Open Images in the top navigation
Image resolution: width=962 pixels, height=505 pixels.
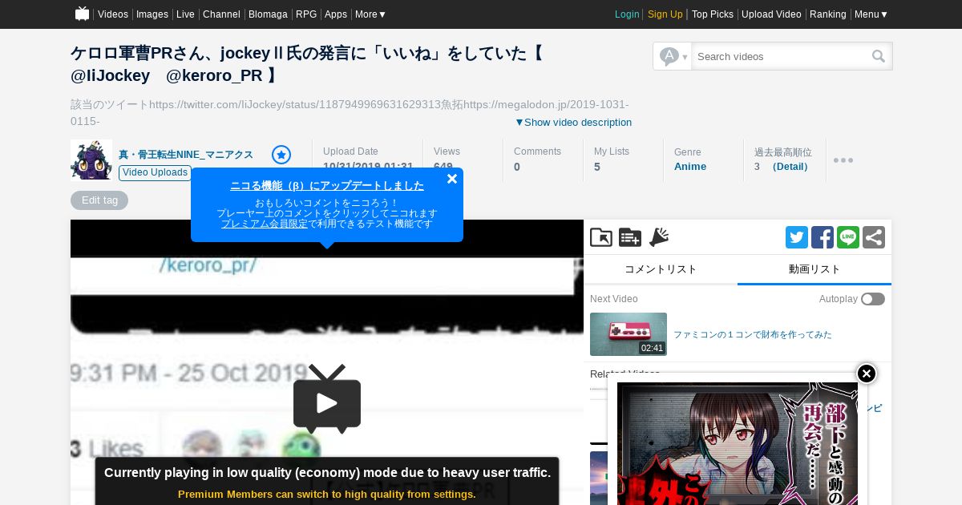(x=152, y=14)
